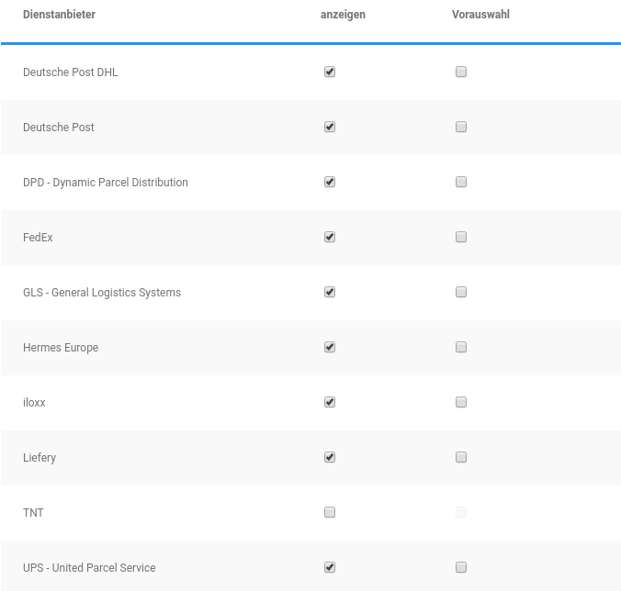This screenshot has width=621, height=591.
Task: Check Vorauswahl for Liefery
Action: click(x=461, y=457)
